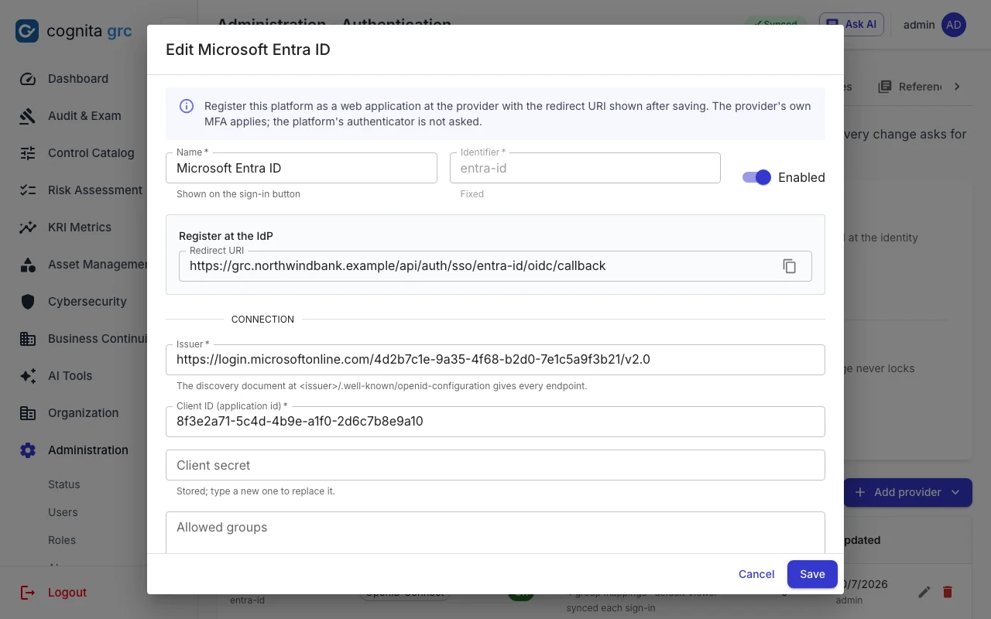The image size is (991, 619).
Task: Open the Roles admin page
Action: pyautogui.click(x=62, y=540)
